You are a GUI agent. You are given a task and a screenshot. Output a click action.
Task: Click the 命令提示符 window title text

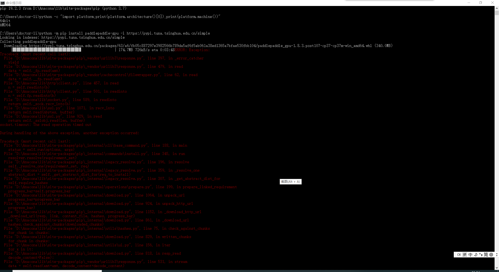[x=14, y=3]
